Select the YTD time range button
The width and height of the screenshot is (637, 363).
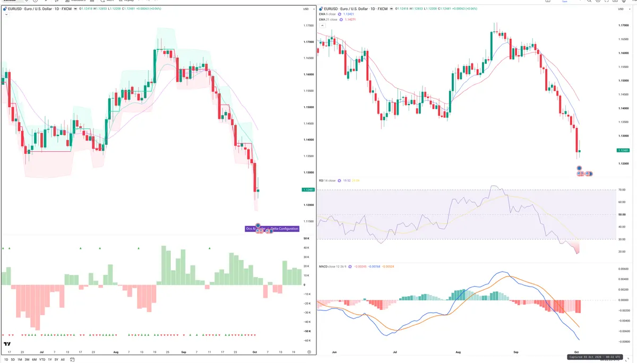[42, 359]
